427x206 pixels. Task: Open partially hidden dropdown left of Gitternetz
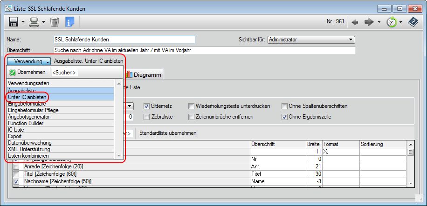point(130,106)
